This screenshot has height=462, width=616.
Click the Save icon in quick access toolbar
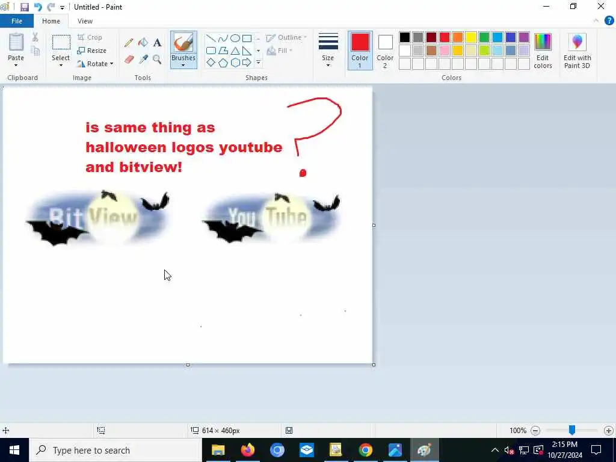[x=24, y=7]
